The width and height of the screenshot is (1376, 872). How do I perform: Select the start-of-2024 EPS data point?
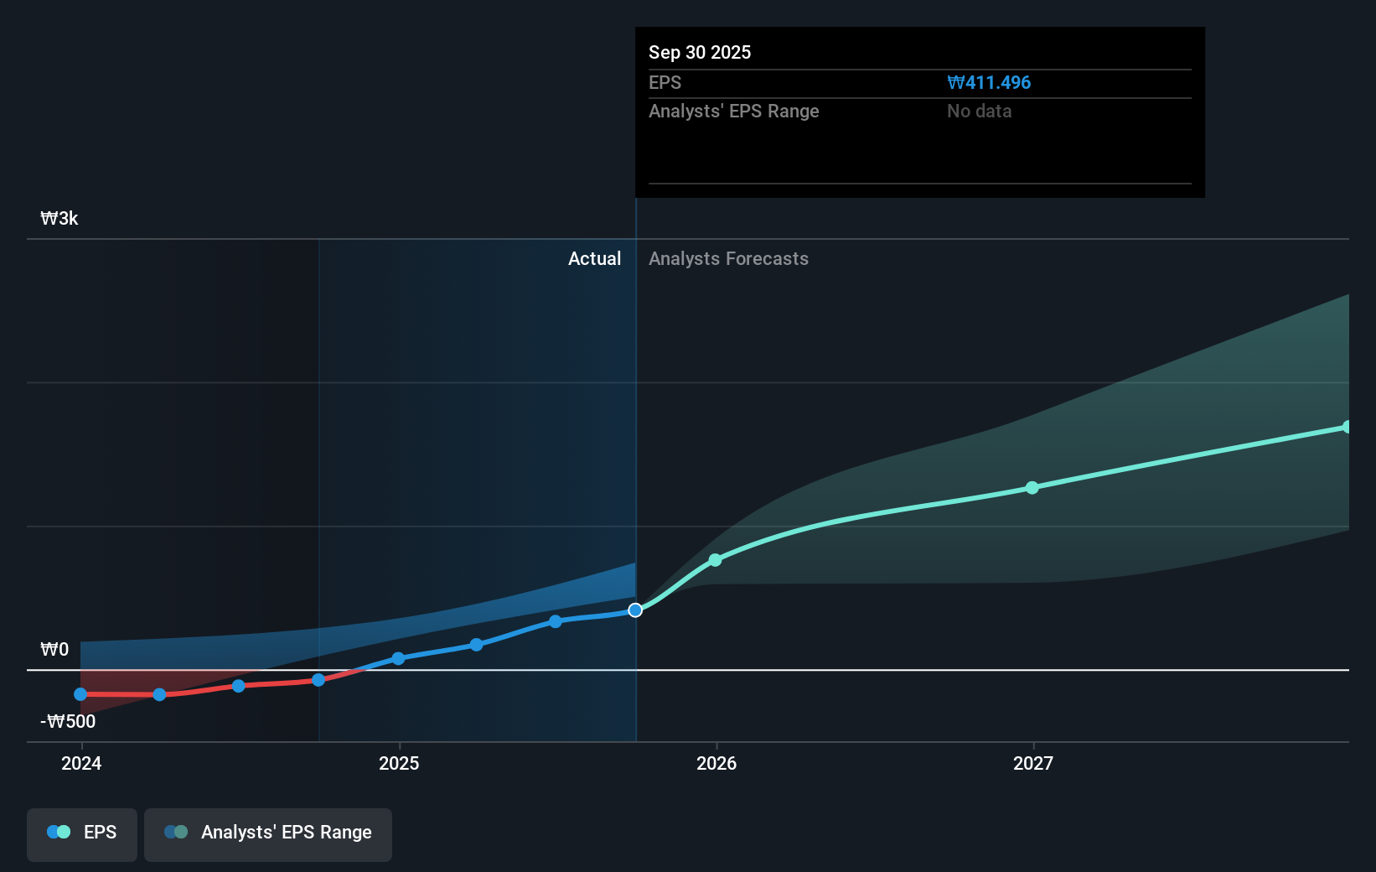80,694
